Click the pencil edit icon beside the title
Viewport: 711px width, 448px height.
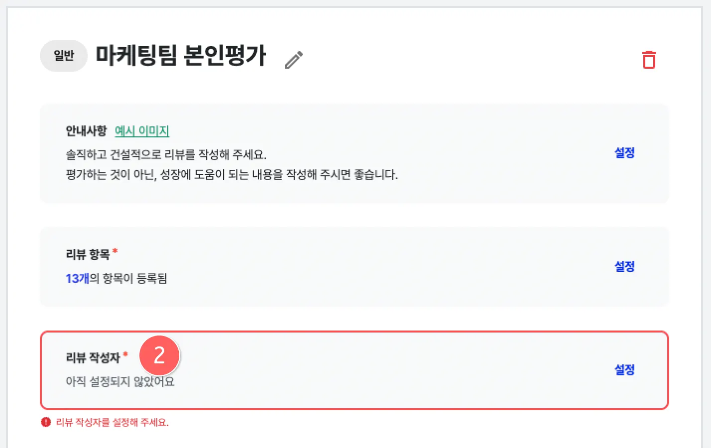point(294,60)
